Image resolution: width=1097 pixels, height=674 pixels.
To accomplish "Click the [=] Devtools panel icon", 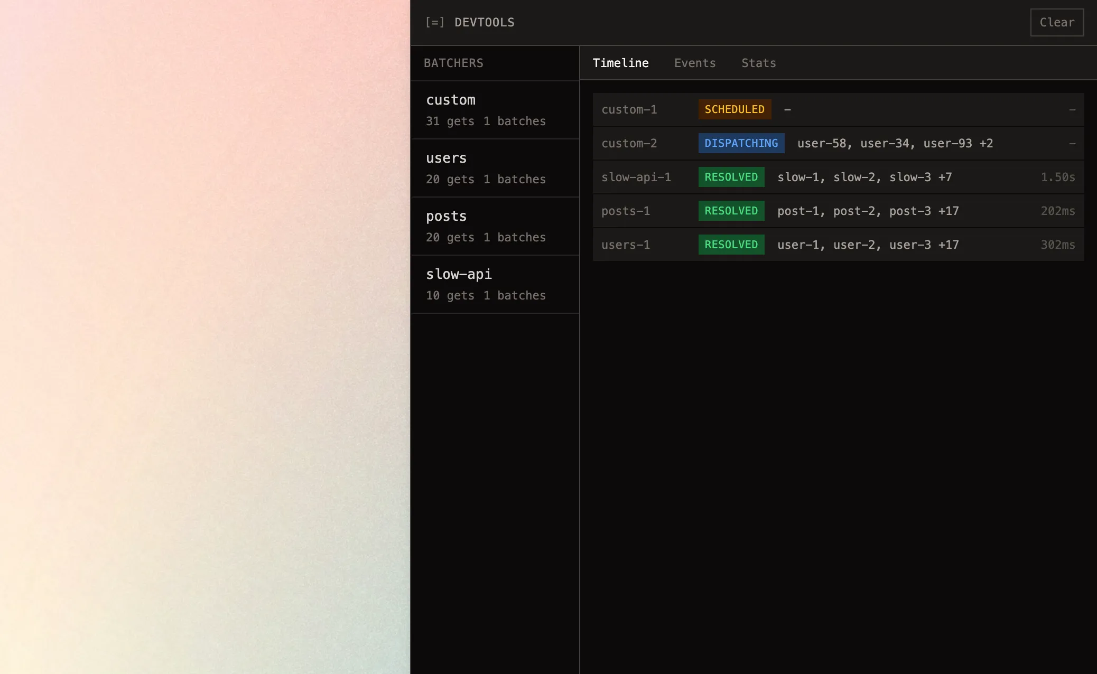I will tap(435, 22).
